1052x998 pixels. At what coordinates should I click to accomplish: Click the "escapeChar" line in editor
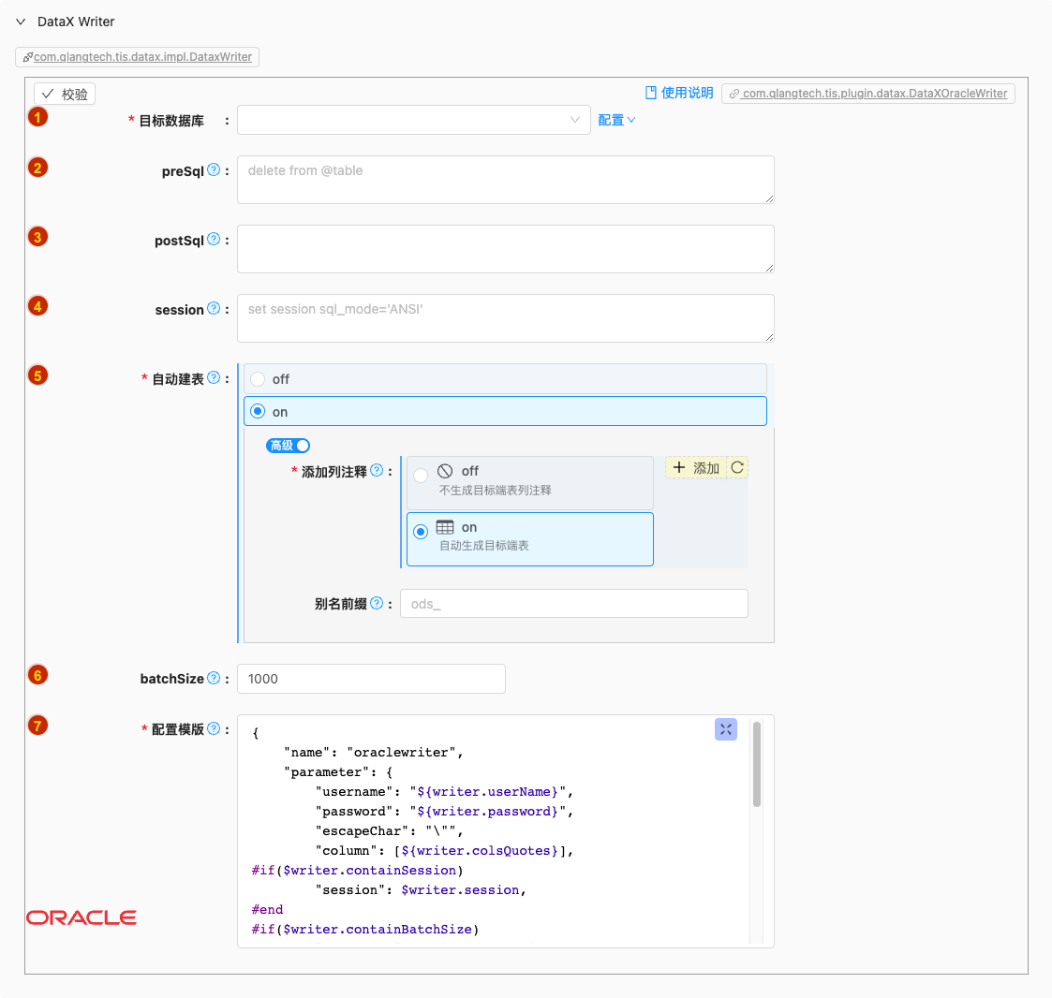pos(389,831)
